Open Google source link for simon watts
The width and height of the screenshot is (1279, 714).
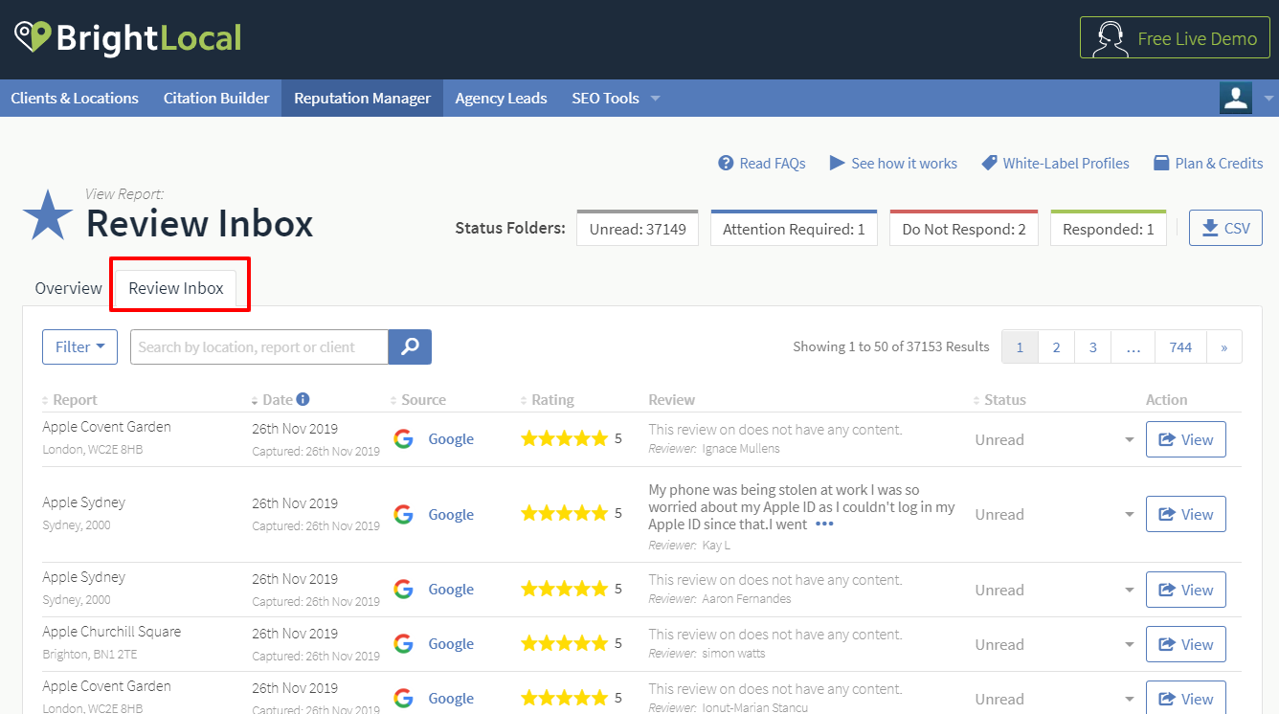click(x=451, y=644)
